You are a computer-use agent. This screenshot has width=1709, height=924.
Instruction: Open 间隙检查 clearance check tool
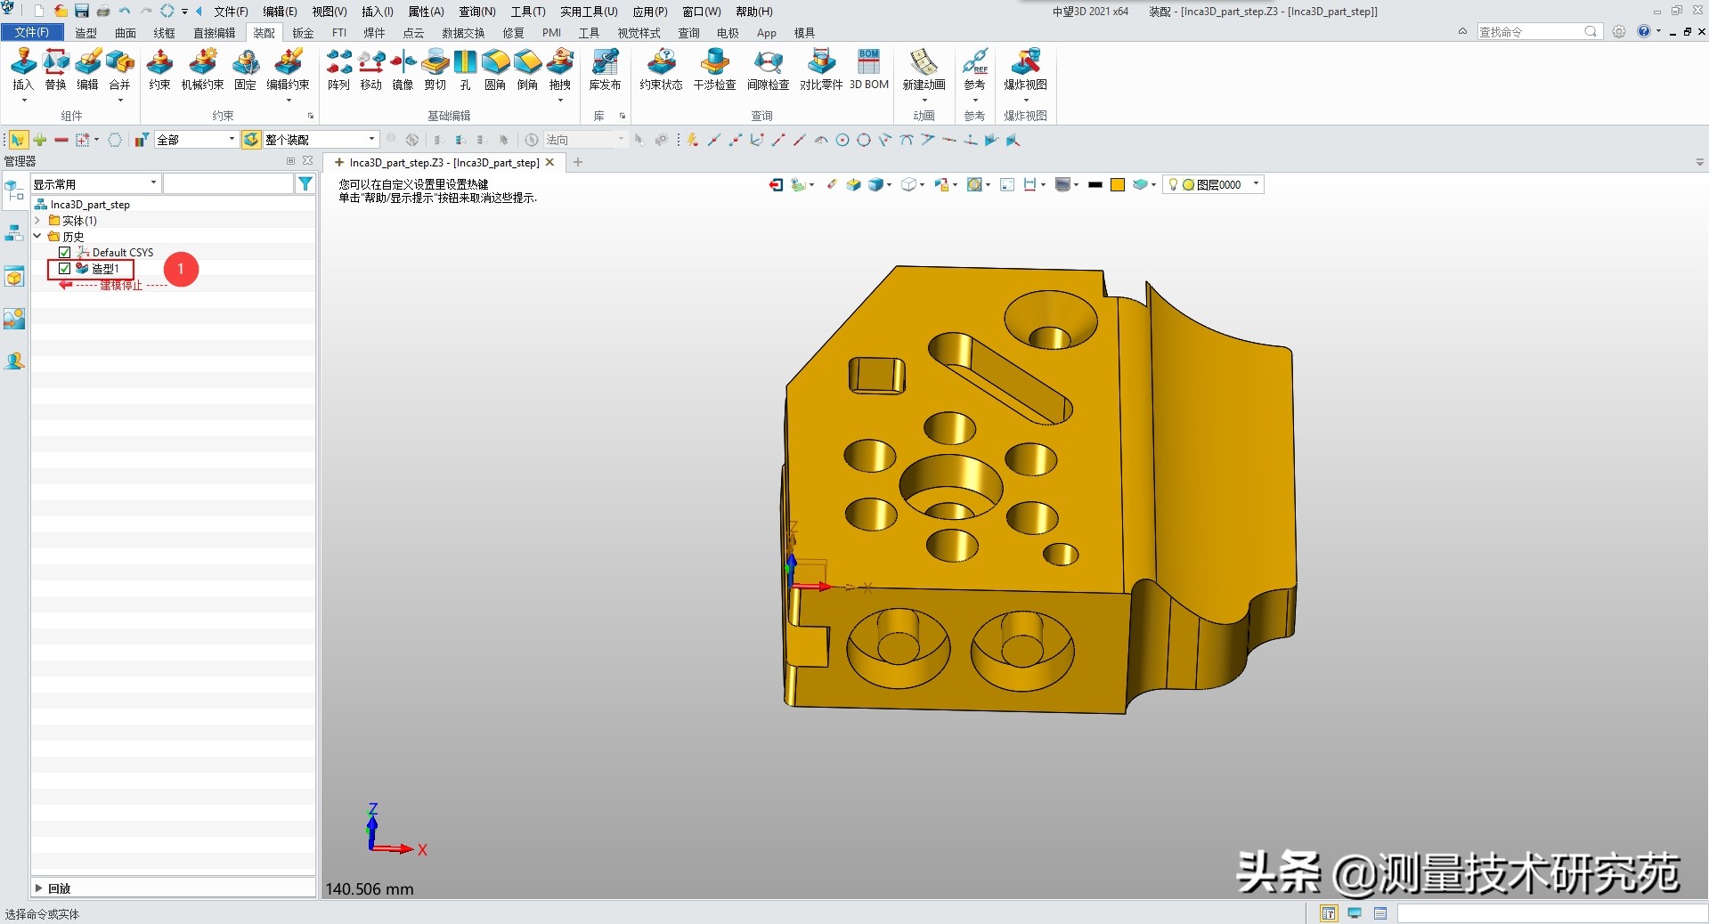pos(768,69)
